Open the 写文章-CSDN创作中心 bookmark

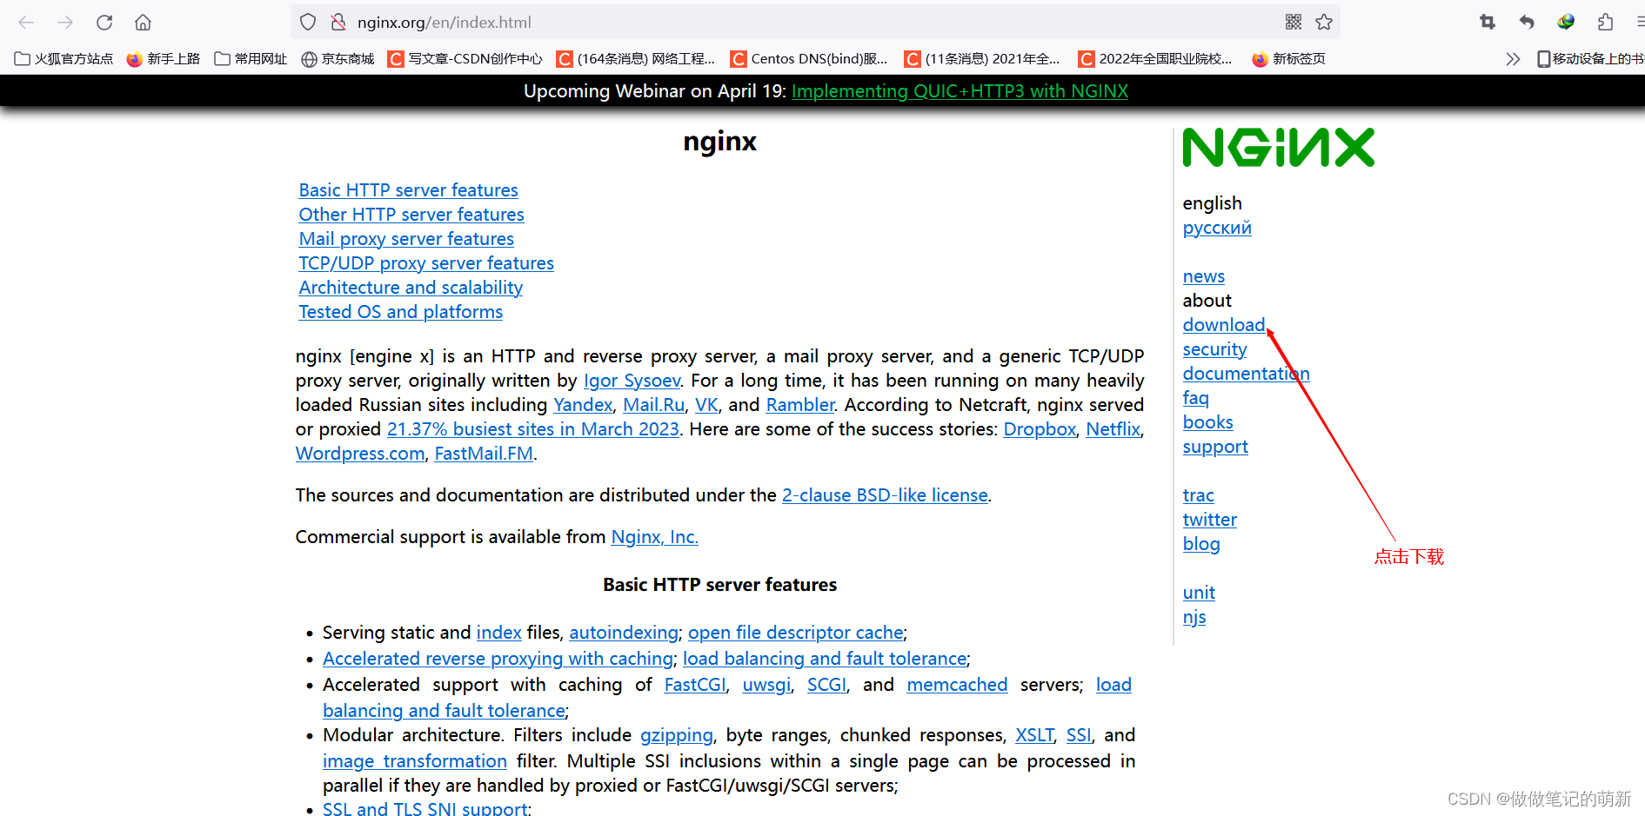[465, 59]
